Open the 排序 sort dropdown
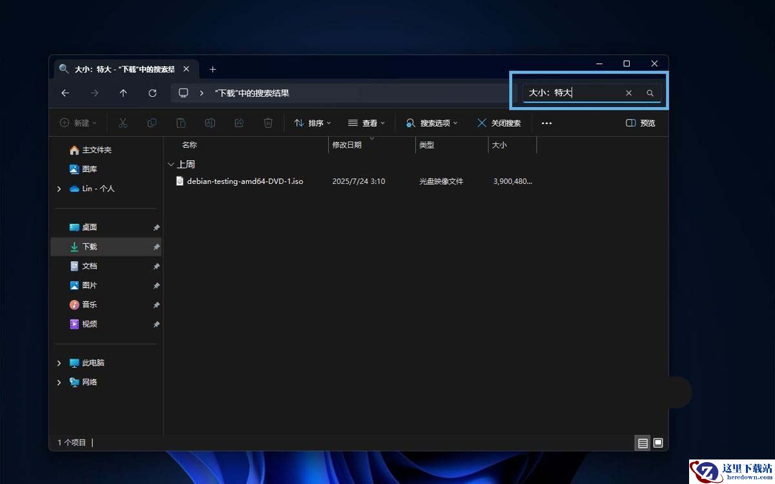 (x=313, y=123)
